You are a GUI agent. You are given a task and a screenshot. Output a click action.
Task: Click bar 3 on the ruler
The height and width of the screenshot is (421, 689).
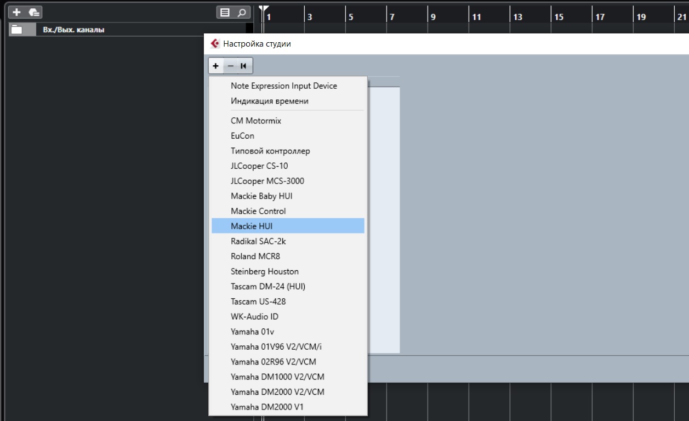coord(310,17)
